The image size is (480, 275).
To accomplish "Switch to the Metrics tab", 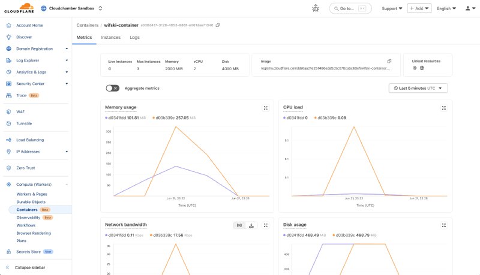I will [x=84, y=37].
